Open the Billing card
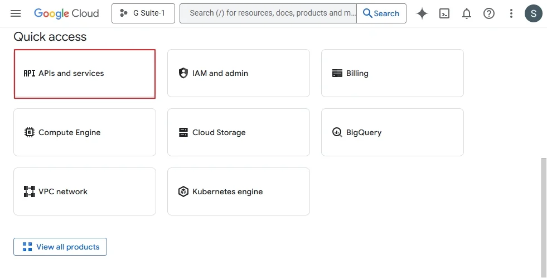This screenshot has height=278, width=547. tap(393, 73)
